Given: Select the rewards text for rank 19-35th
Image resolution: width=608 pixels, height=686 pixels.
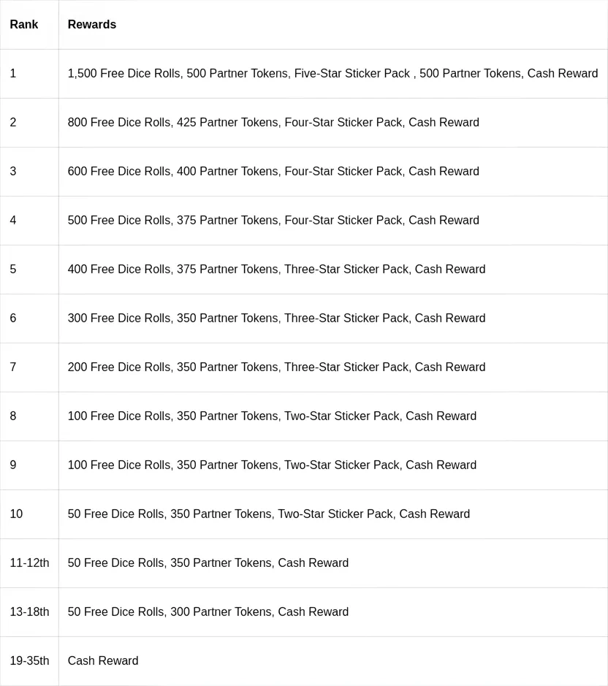Looking at the screenshot, I should pyautogui.click(x=103, y=661).
